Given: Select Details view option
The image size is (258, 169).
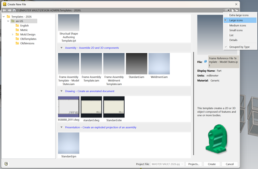Looking at the screenshot, I should pyautogui.click(x=233, y=40).
